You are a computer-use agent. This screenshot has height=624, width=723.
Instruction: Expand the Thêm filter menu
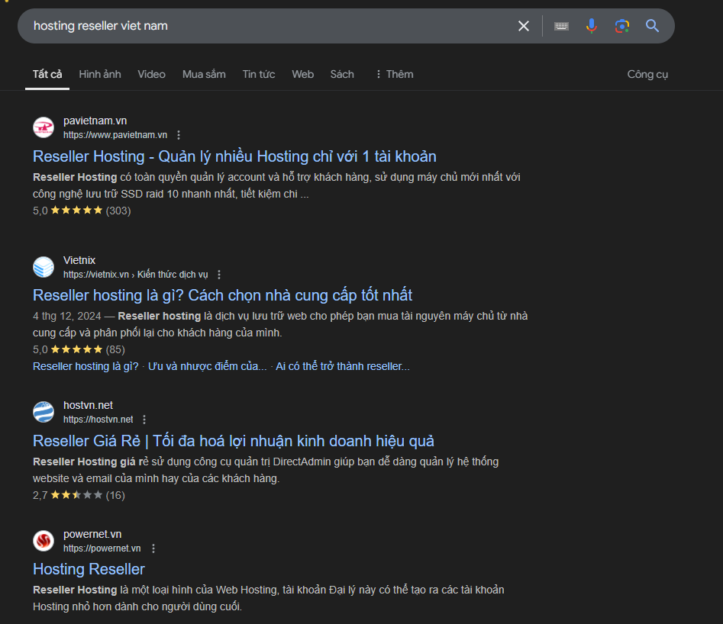[x=393, y=74]
